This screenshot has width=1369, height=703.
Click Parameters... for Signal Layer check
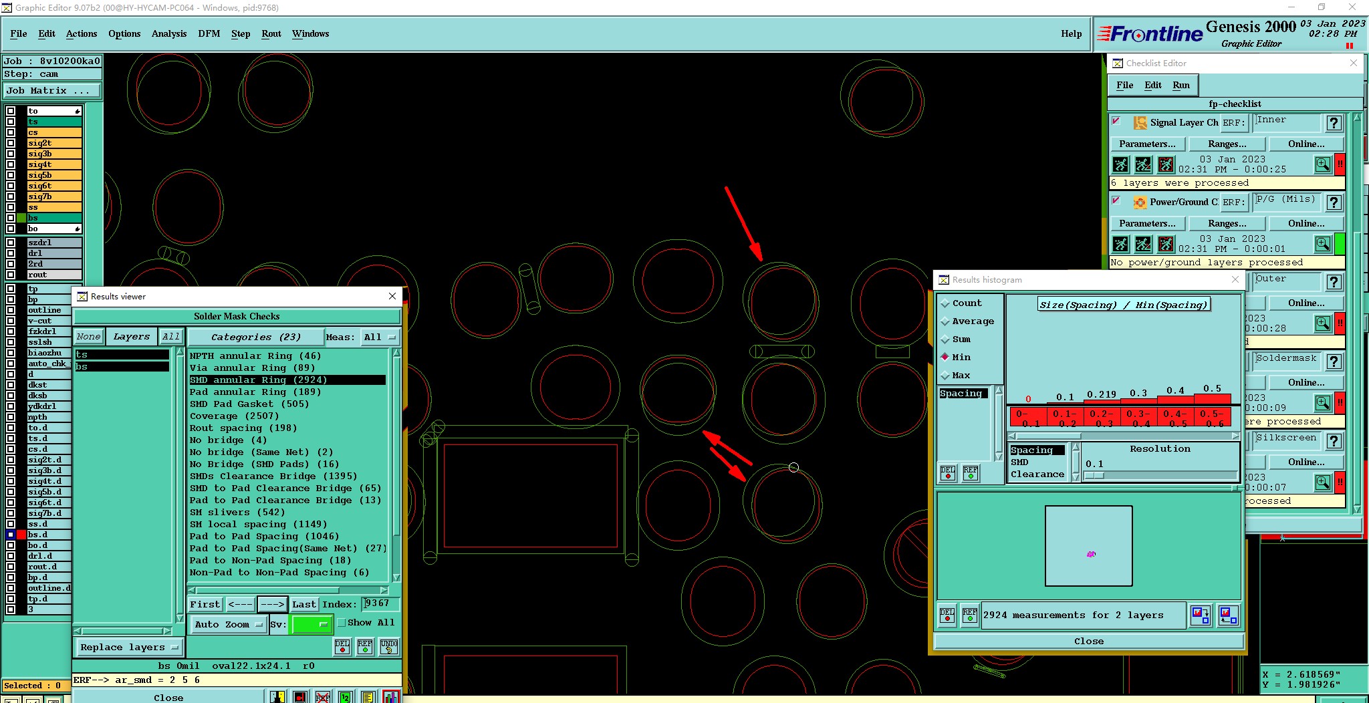click(1147, 144)
